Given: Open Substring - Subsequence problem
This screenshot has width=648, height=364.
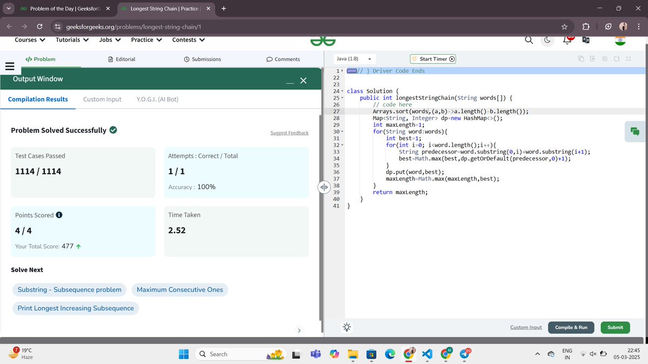Looking at the screenshot, I should pos(70,290).
